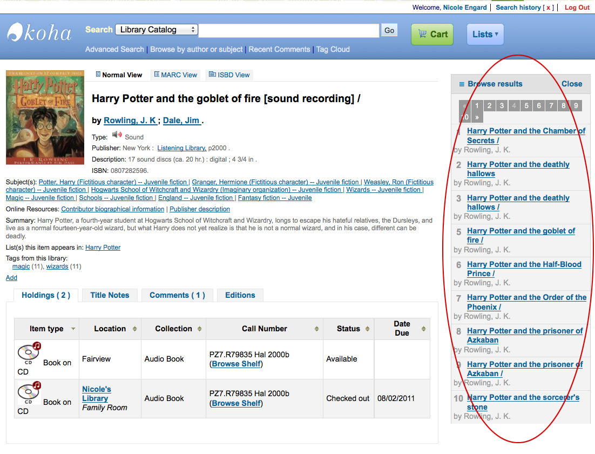Open Potter, Harry Juvenile fiction subject
The image size is (595, 454).
tap(113, 182)
